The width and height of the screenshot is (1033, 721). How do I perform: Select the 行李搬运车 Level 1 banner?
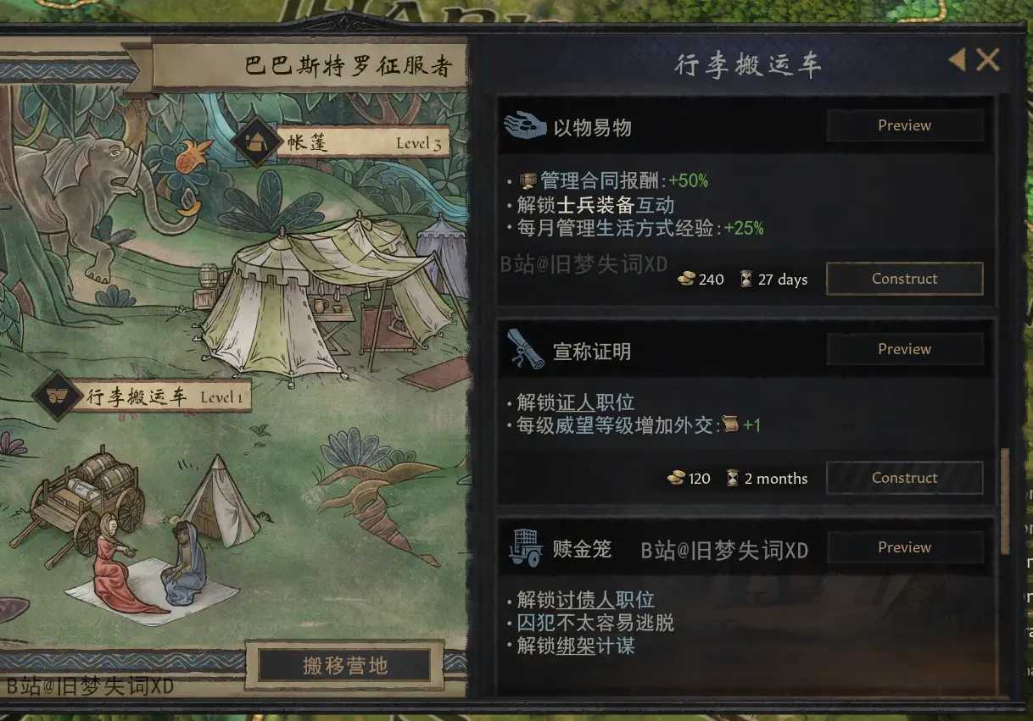tap(166, 396)
